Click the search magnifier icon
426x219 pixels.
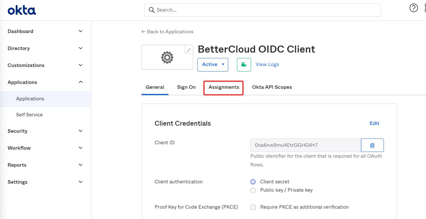coord(151,10)
